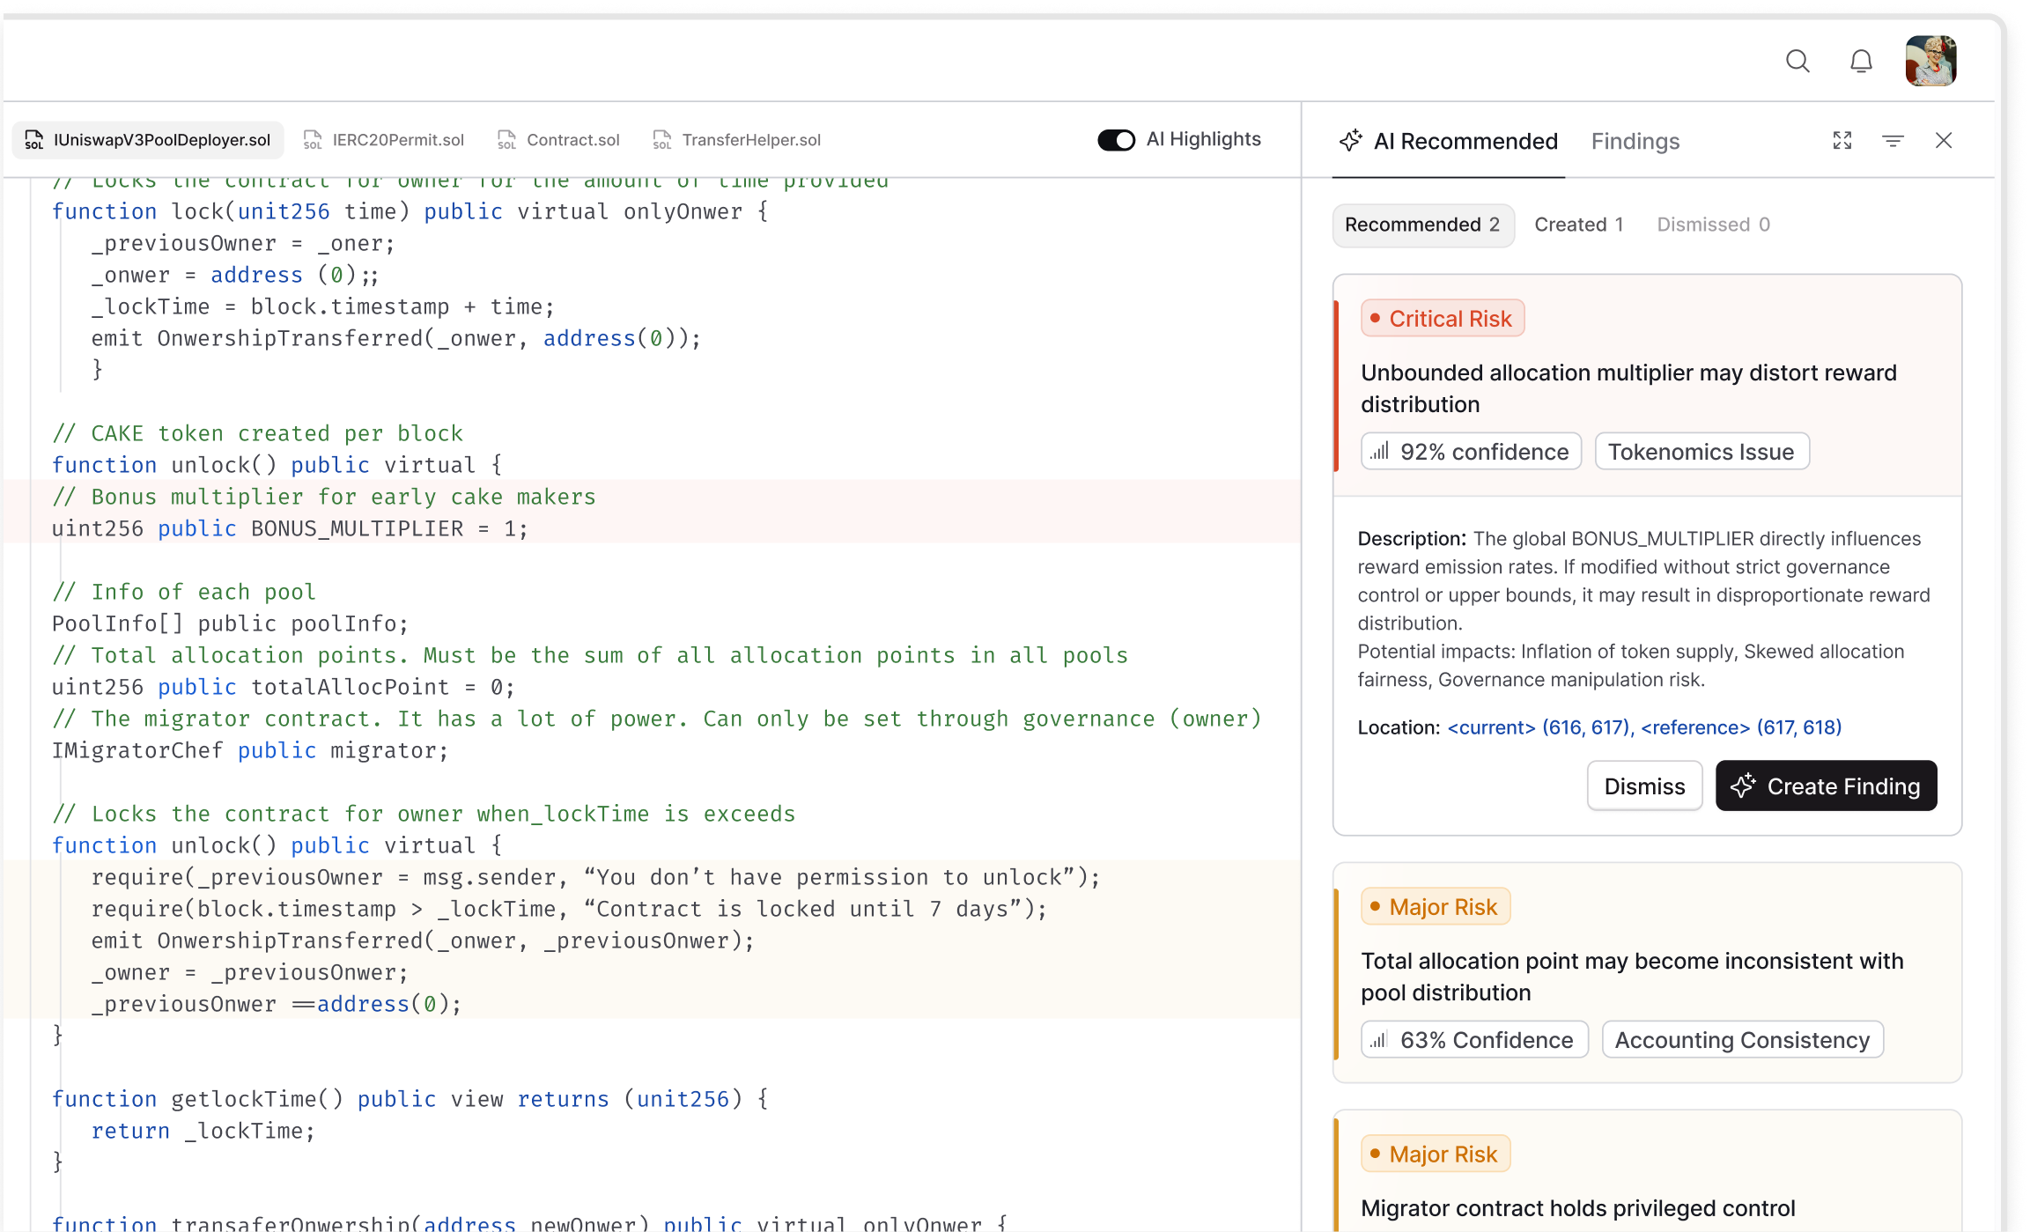Screen dimensions: 2030x1232
Task: Open the IERC20Permit.sol file tab
Action: point(383,140)
